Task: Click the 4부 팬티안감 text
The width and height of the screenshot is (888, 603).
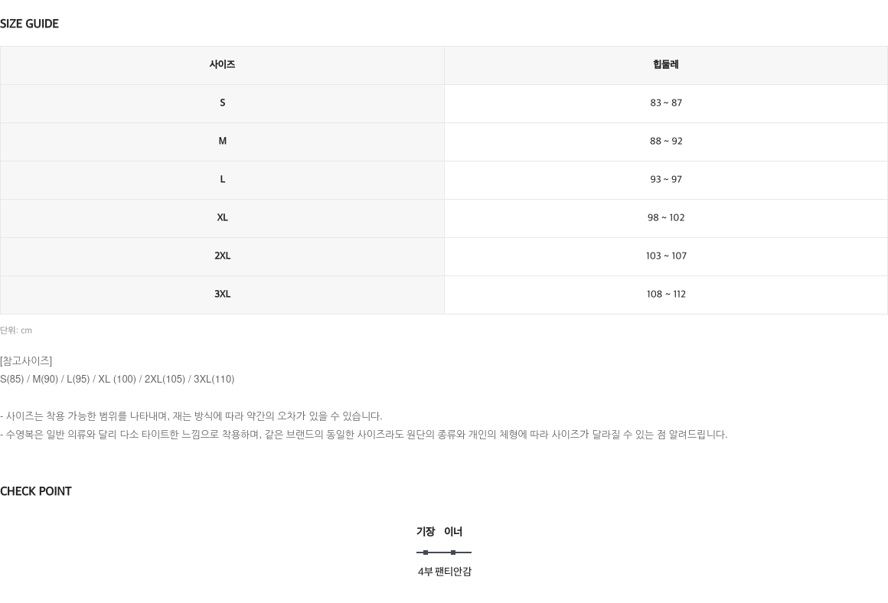Action: [445, 572]
